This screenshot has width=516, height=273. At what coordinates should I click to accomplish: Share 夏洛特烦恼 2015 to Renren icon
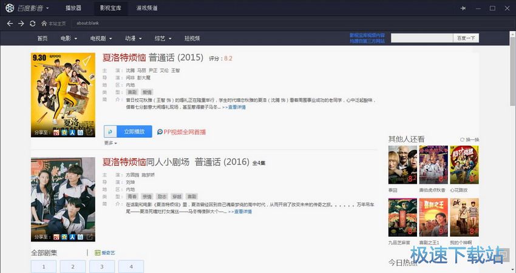tap(72, 132)
